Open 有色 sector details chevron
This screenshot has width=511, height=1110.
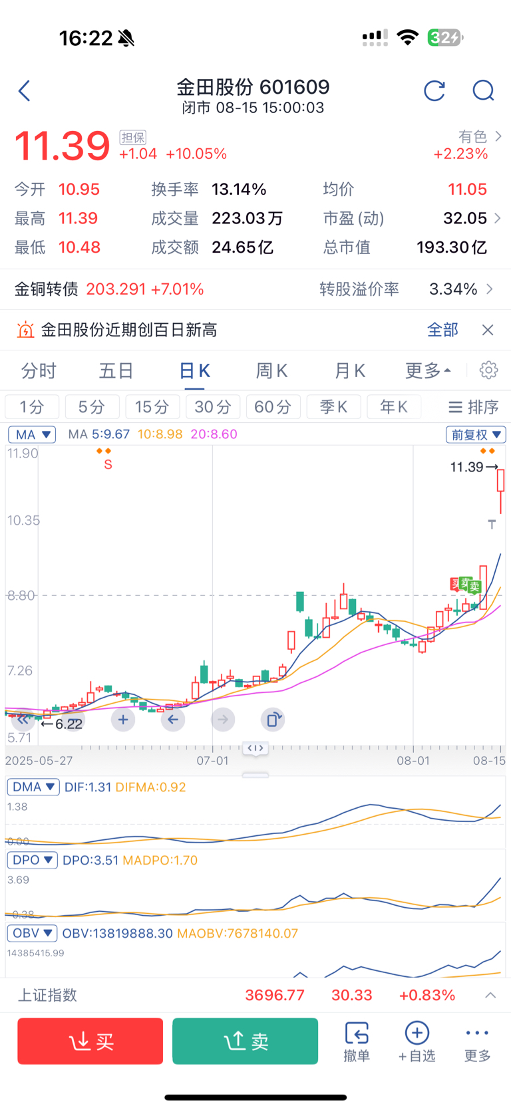click(498, 136)
